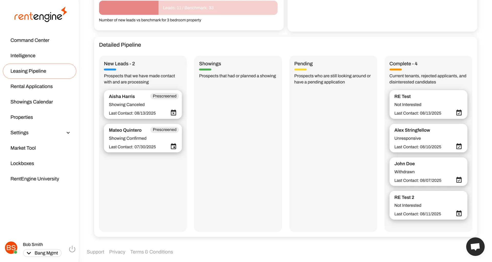
Task: Open John Doe's calendar icon
Action: tap(459, 180)
